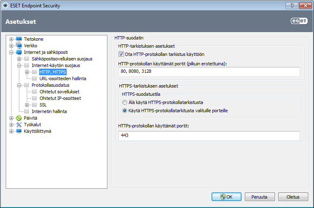Click the Internetin hallinta list icon
Viewport: 314px width, 208px height.
point(27,111)
